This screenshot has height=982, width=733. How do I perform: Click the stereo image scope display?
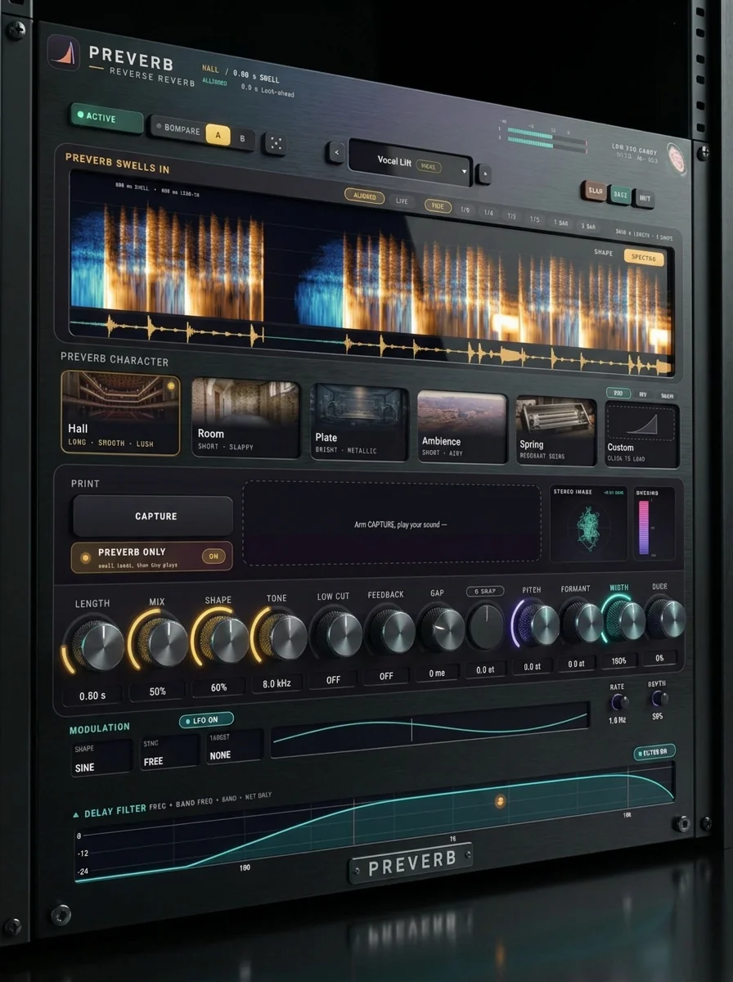[x=587, y=525]
